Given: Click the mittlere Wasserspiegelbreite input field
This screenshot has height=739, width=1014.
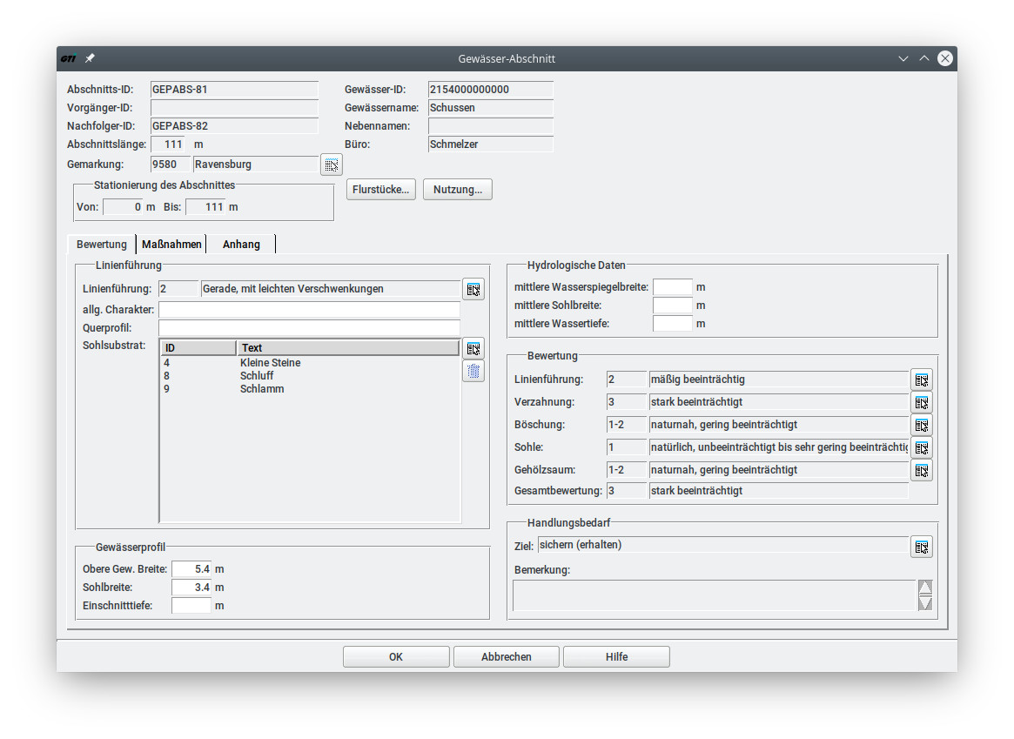Looking at the screenshot, I should [672, 287].
